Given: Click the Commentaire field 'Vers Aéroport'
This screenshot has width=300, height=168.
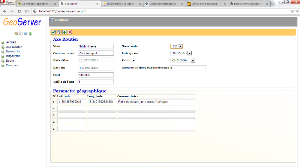Looking at the screenshot, I should (96, 53).
